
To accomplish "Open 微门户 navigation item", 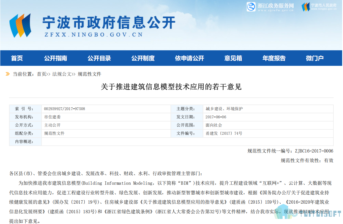I will (x=315, y=58).
